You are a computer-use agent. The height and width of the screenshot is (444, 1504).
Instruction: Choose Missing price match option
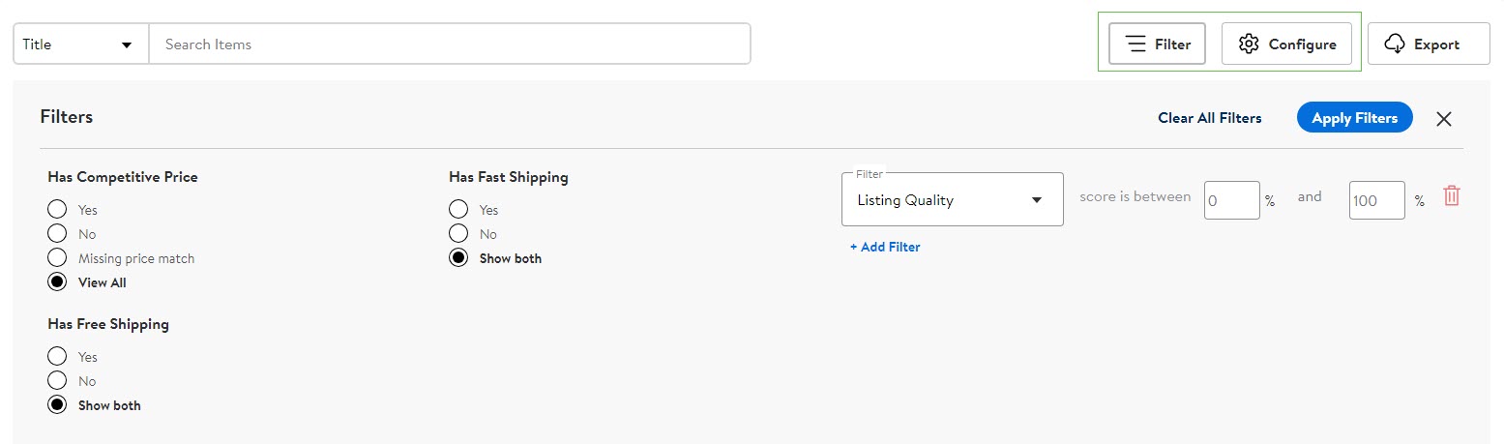pos(57,258)
